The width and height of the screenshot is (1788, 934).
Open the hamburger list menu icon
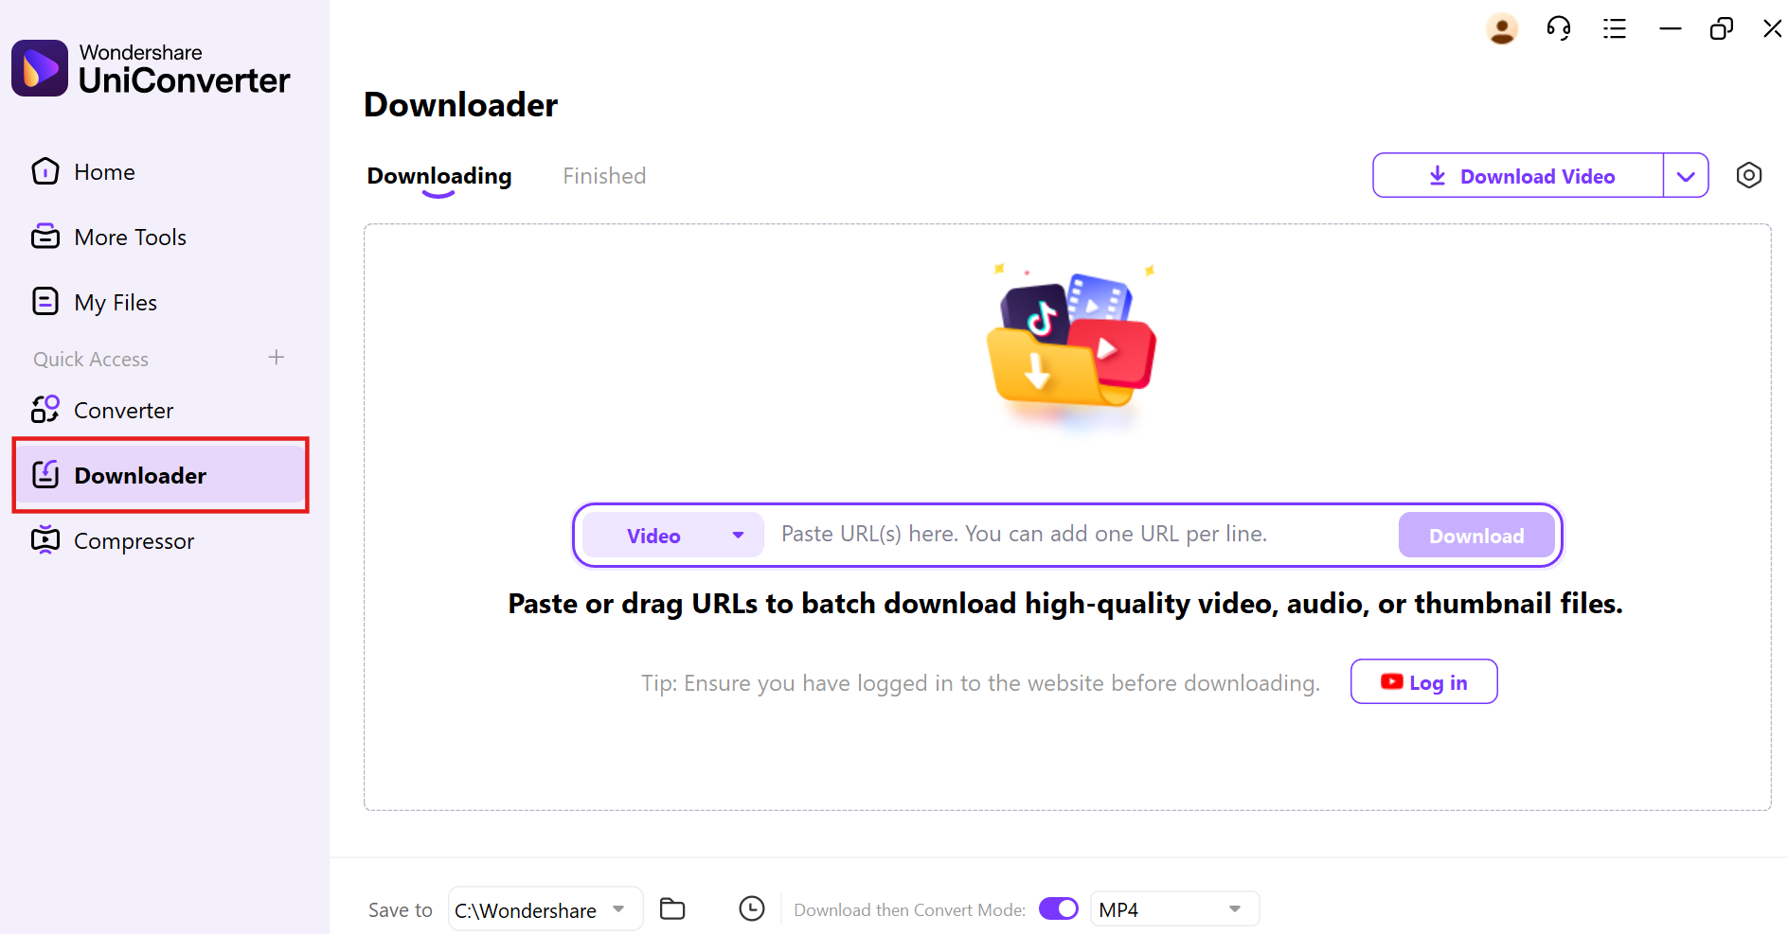[1615, 28]
